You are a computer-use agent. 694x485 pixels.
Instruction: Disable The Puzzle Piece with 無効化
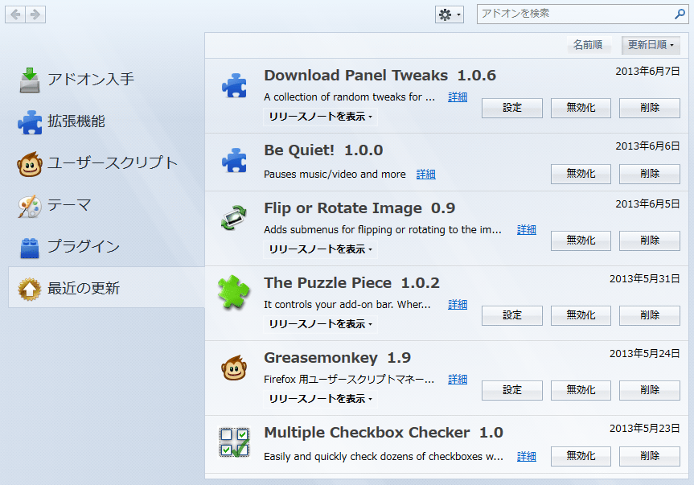point(581,315)
